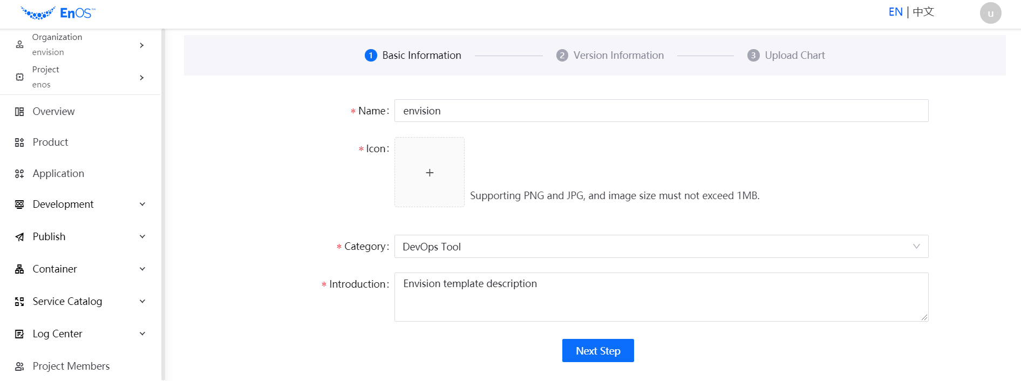The image size is (1021, 381).
Task: Expand the Development menu chevron
Action: 142,204
